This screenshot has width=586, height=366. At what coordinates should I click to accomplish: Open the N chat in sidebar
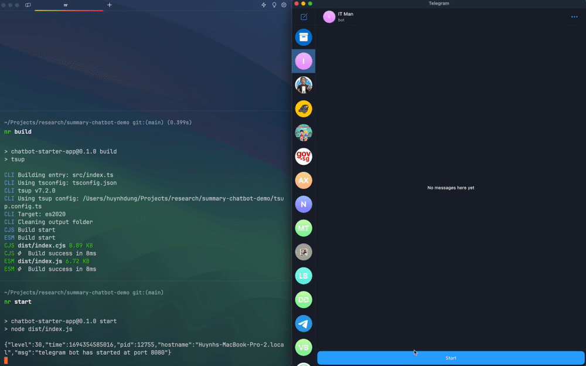click(304, 204)
